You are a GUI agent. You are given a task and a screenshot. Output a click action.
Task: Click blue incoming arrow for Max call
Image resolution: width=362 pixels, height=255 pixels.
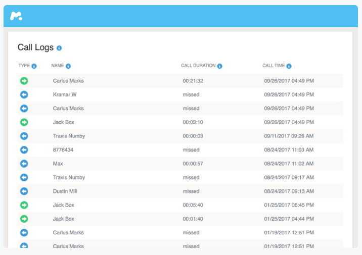pyautogui.click(x=24, y=164)
